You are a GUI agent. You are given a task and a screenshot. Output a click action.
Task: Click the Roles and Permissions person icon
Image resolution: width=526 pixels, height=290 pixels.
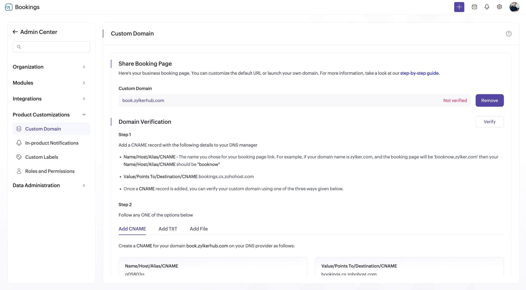pos(19,171)
